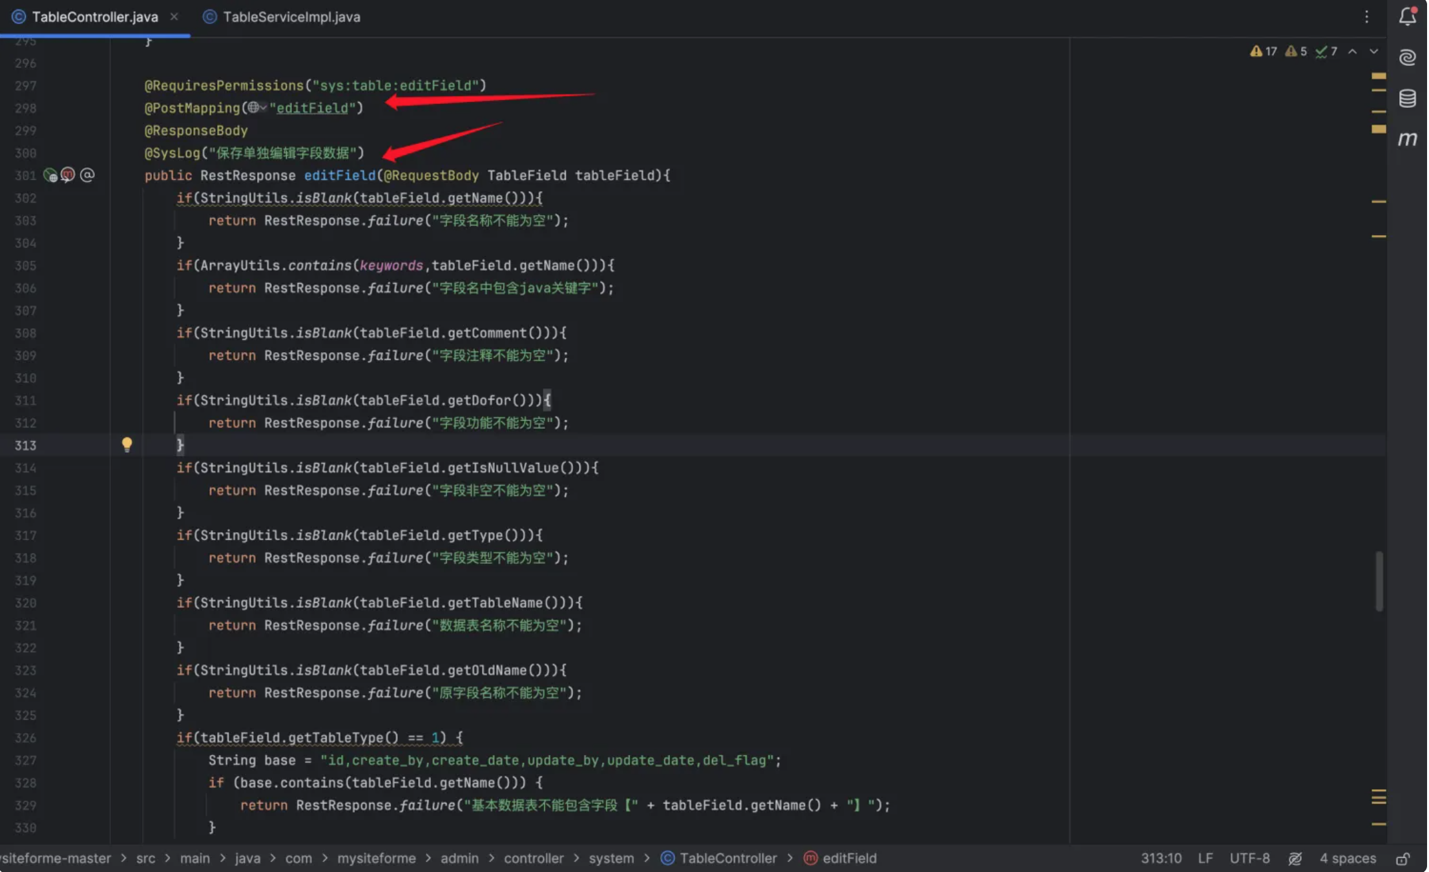Click line number 301 in the gutter
The height and width of the screenshot is (872, 1429).
pyautogui.click(x=26, y=175)
